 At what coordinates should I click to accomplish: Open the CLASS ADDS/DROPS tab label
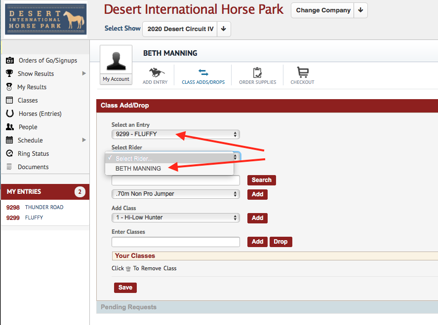203,82
